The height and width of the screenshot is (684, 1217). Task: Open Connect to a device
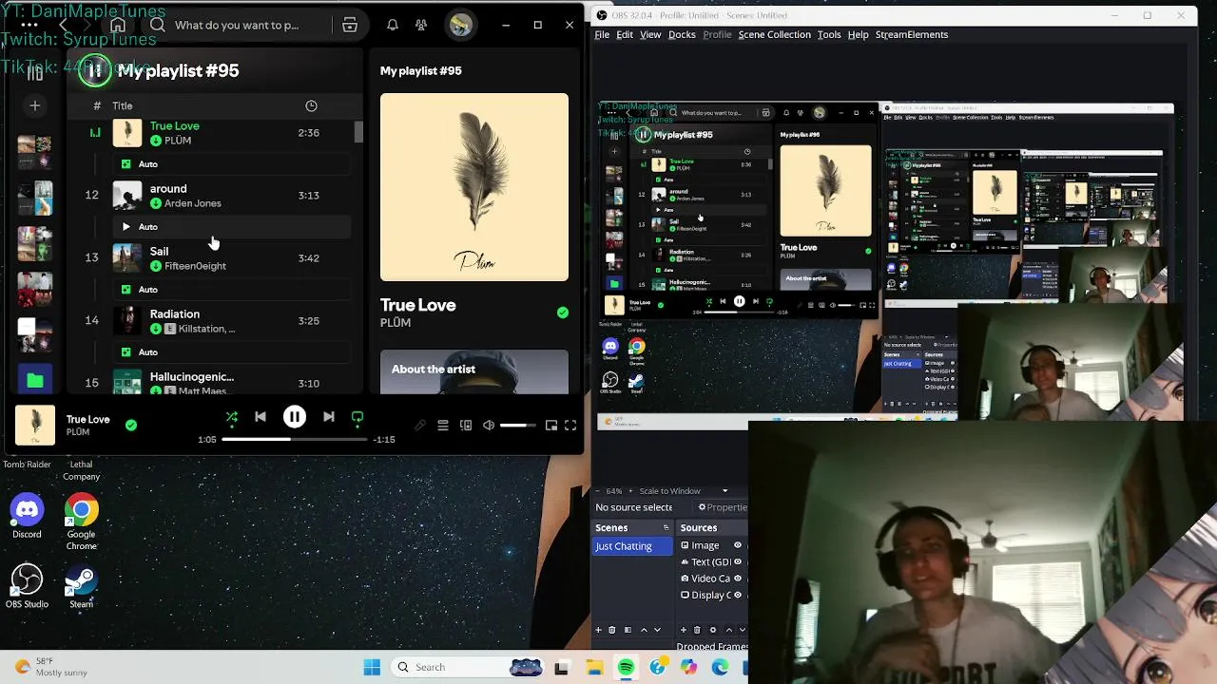point(466,426)
